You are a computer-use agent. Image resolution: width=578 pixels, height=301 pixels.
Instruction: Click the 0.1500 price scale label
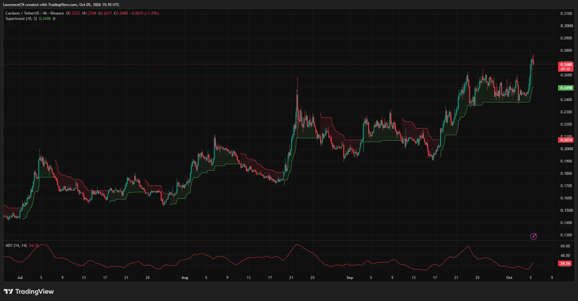(x=566, y=210)
